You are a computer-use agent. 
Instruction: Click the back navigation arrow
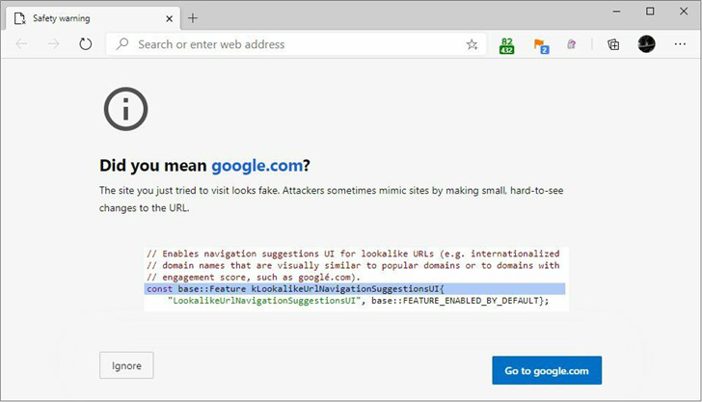(x=22, y=44)
